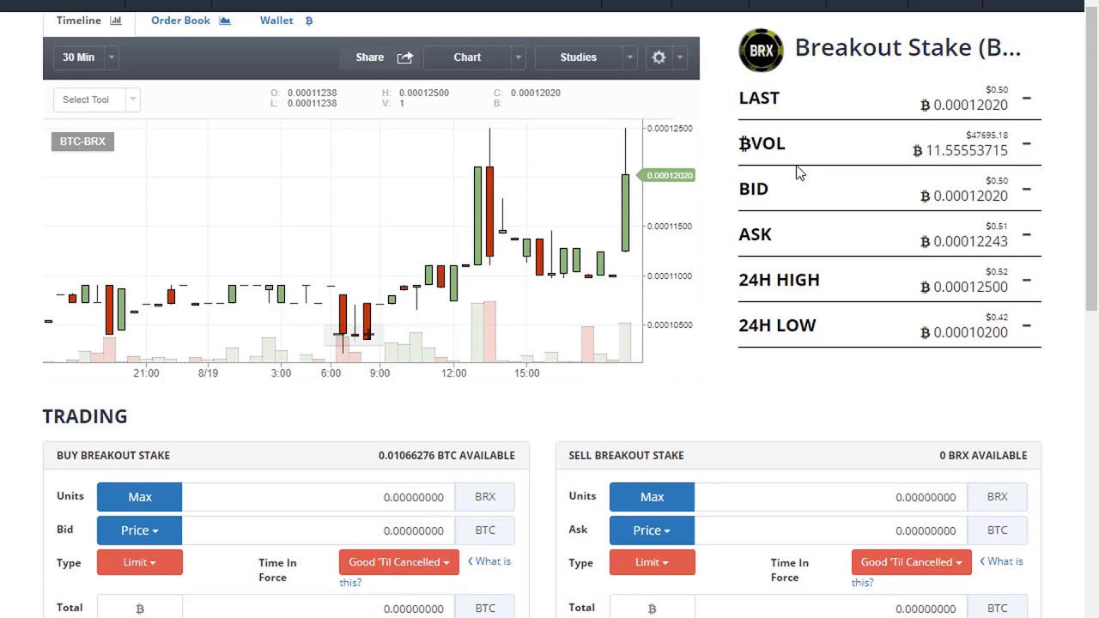Open the 30 Min interval dropdown

click(x=87, y=58)
